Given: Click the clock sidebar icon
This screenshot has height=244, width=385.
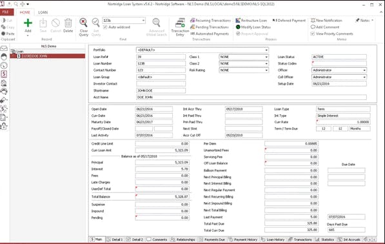Looking at the screenshot, I should tap(4, 65).
